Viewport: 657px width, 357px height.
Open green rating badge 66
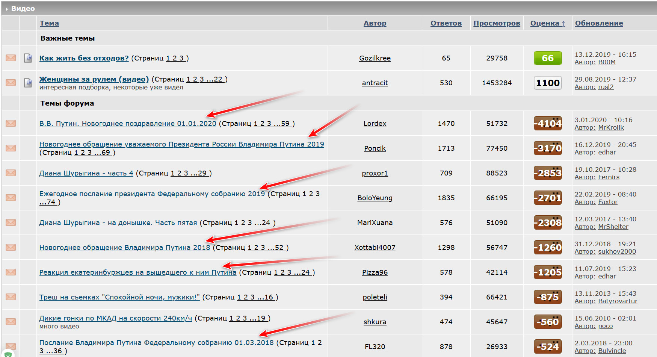548,58
